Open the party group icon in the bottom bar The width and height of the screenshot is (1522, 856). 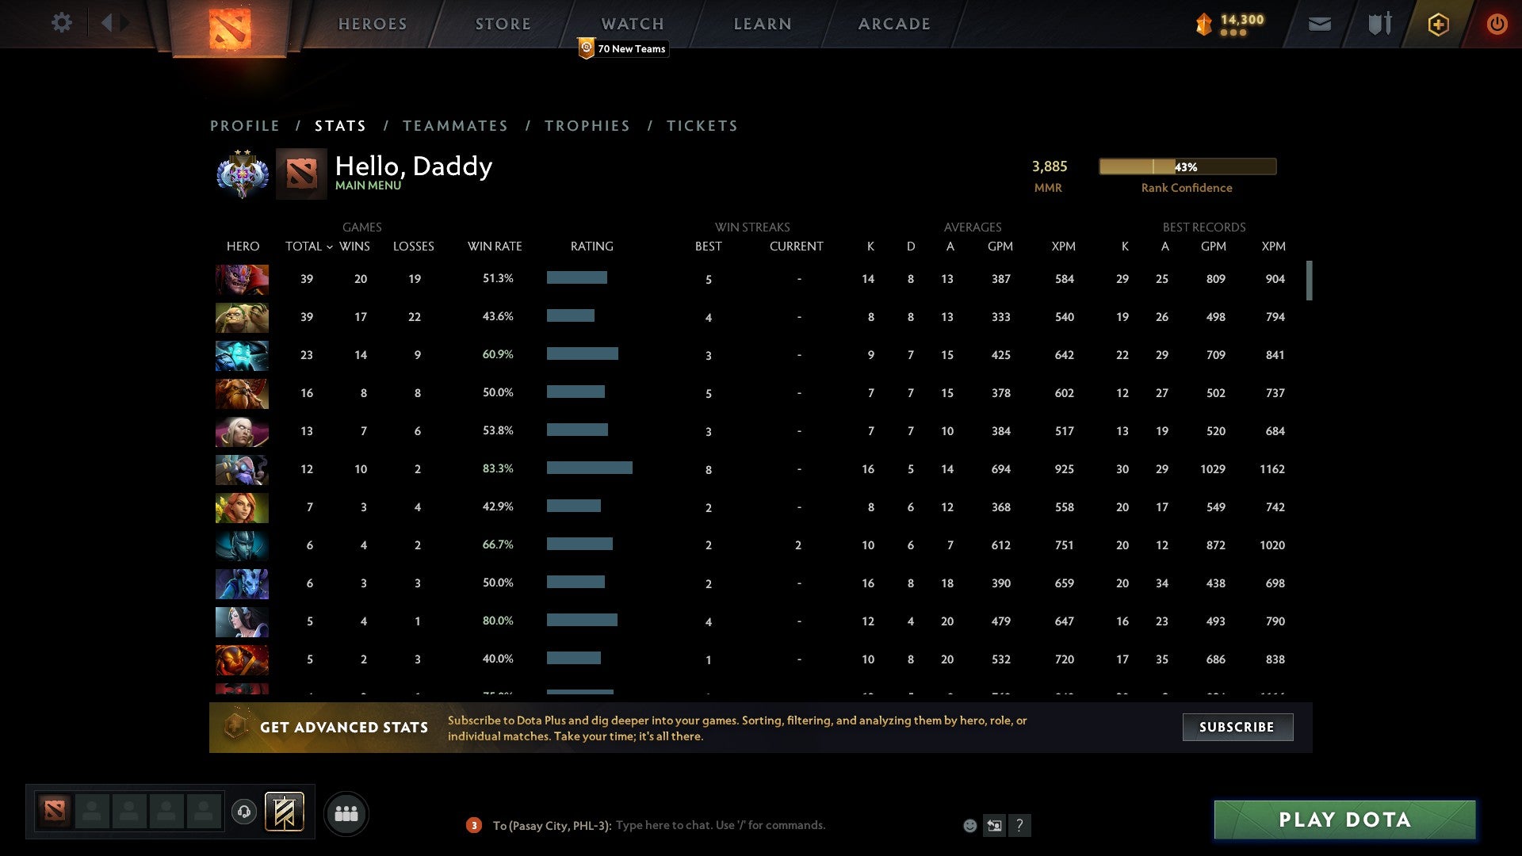(346, 813)
